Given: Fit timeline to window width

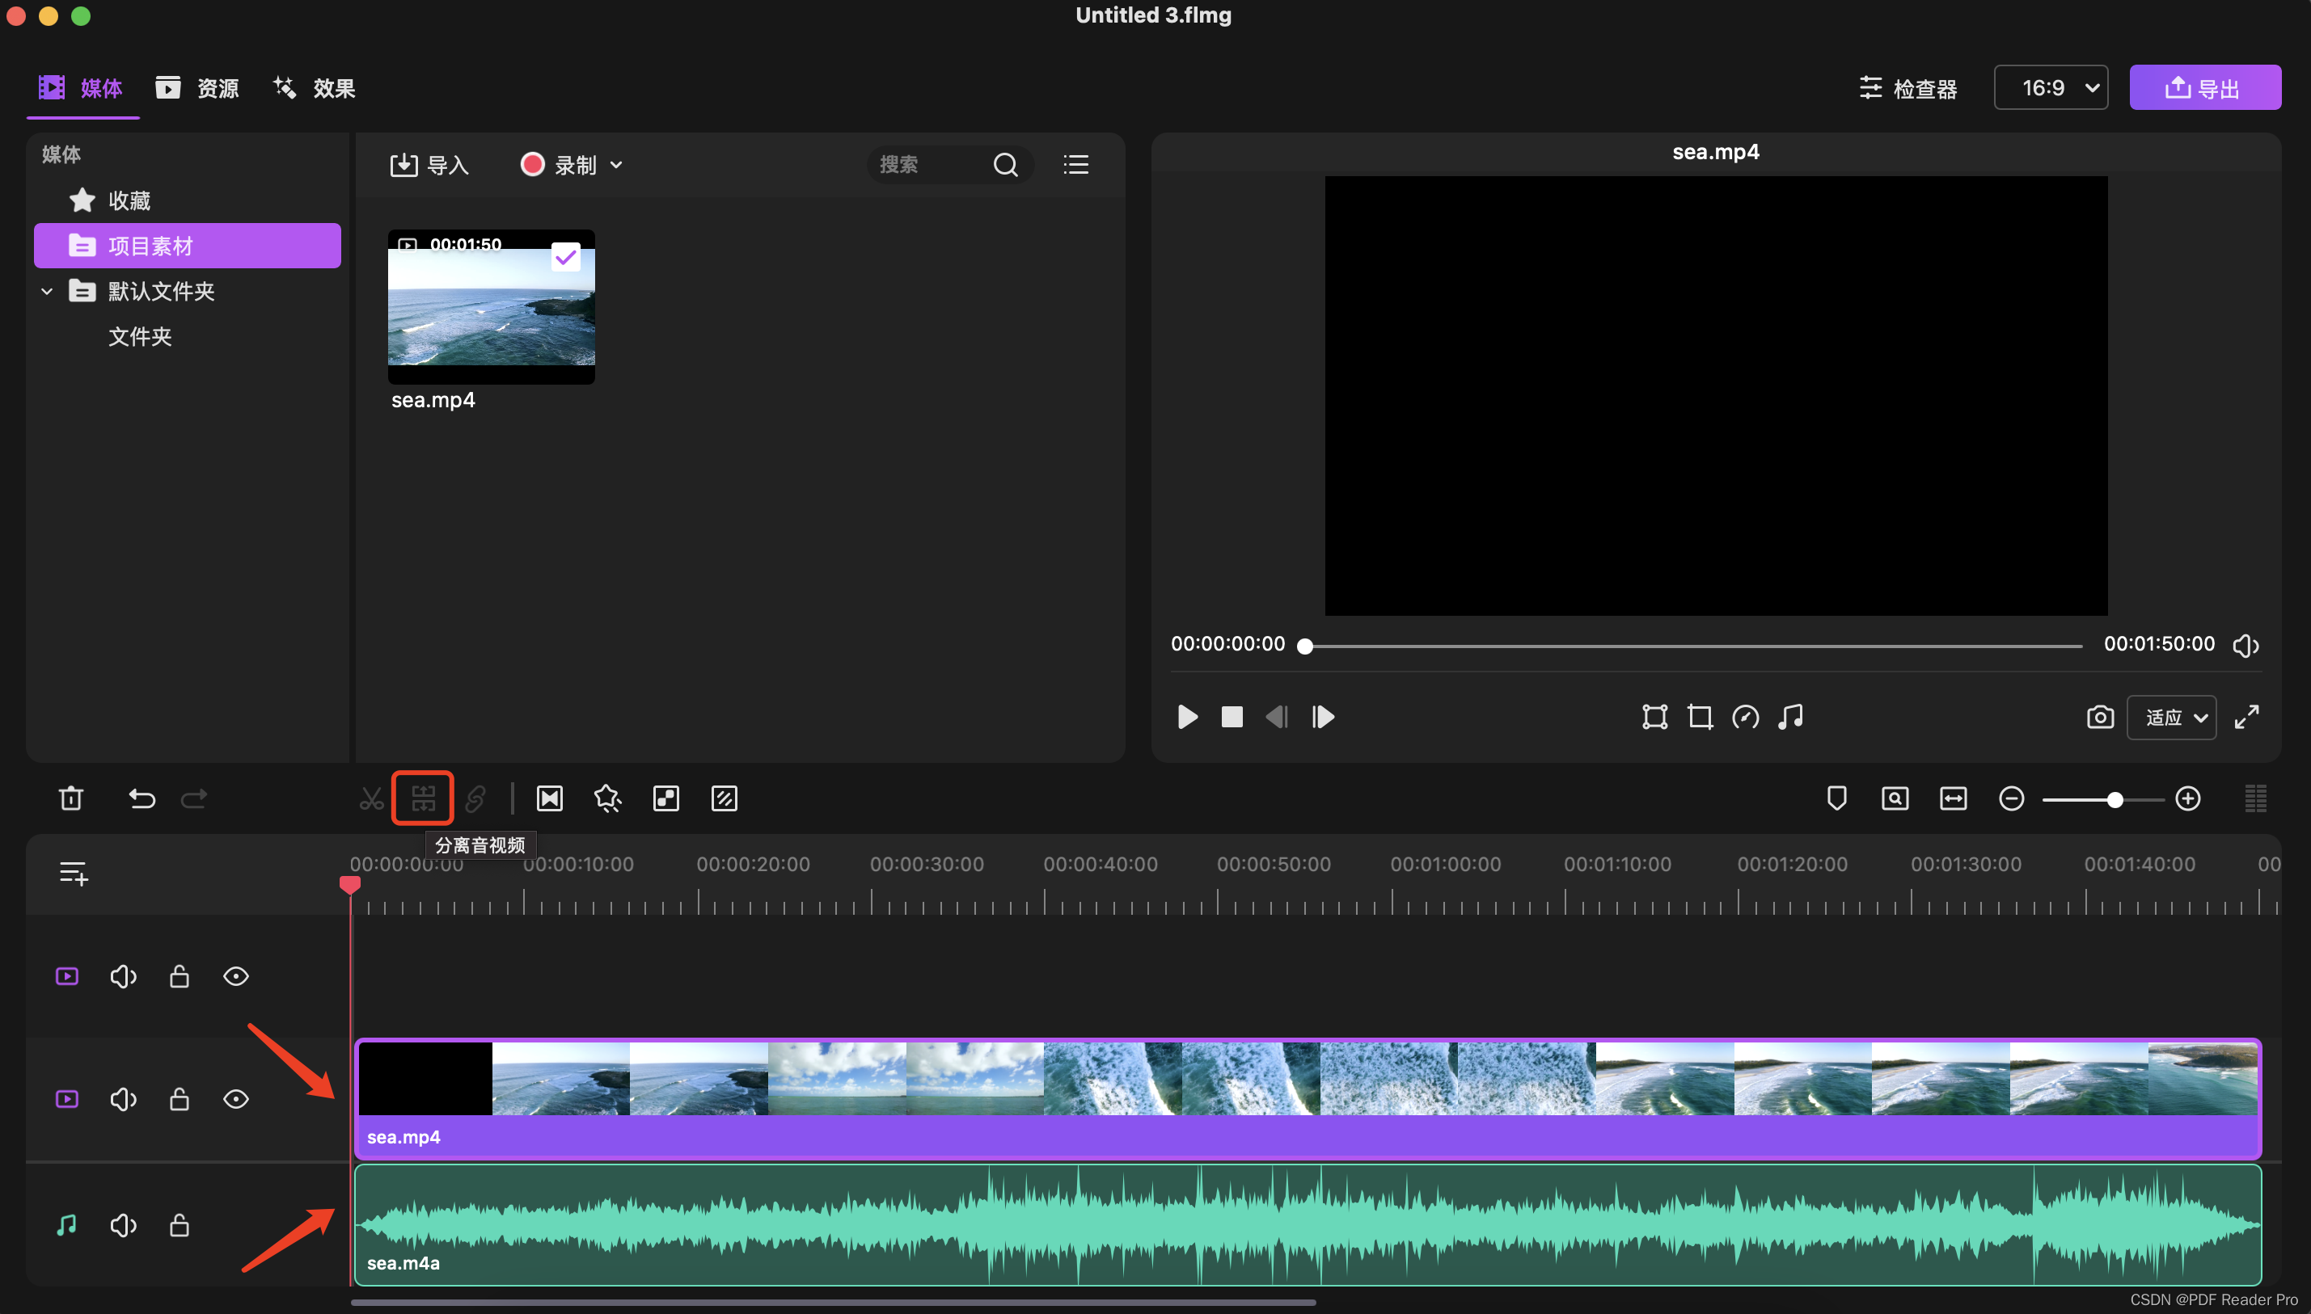Looking at the screenshot, I should 1954,798.
